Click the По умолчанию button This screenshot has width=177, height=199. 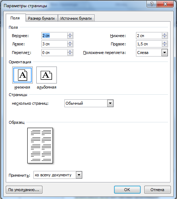(24, 190)
